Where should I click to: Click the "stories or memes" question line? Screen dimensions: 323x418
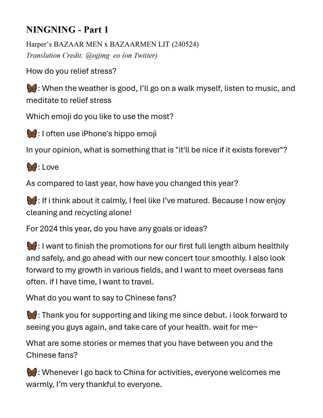(149, 343)
